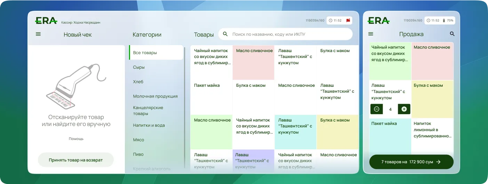Open the Молочная продукция category

[x=155, y=96]
